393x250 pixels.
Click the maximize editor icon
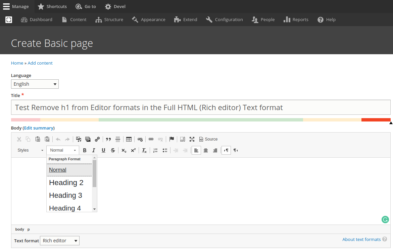[x=192, y=139]
